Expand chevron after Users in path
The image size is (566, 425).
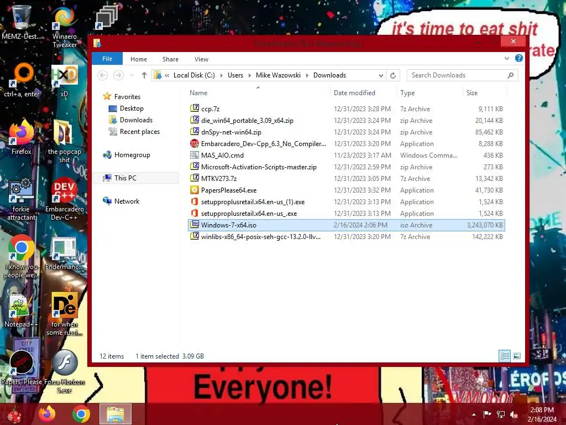pos(249,75)
